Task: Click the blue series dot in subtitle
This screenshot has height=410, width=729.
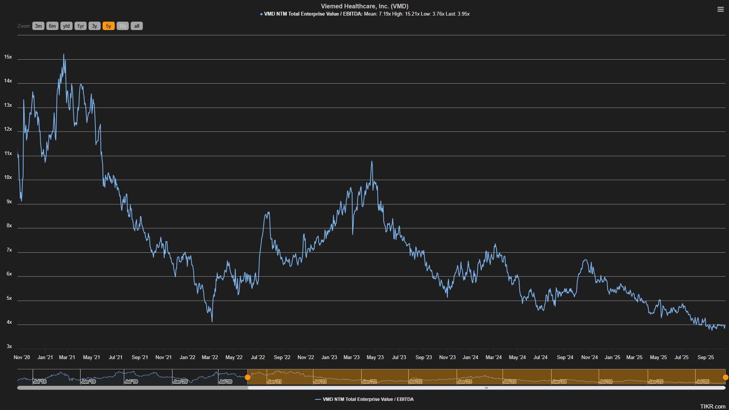Action: coord(261,14)
